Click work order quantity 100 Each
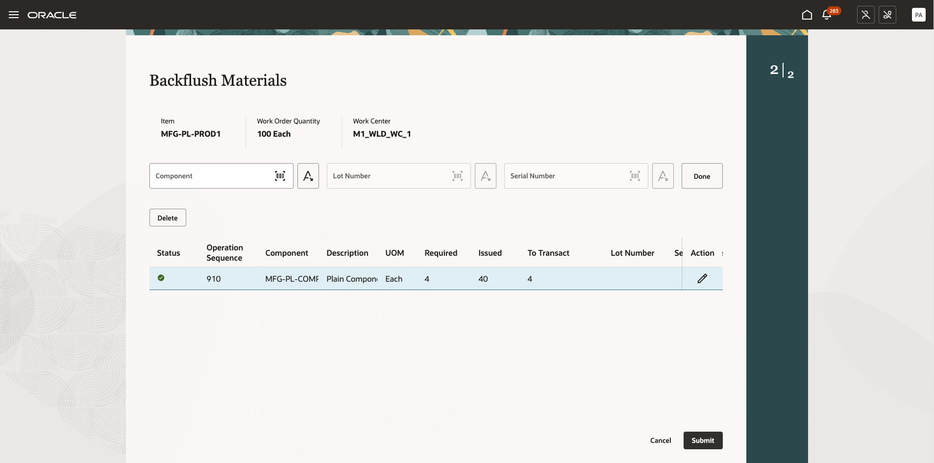The image size is (934, 463). [273, 134]
